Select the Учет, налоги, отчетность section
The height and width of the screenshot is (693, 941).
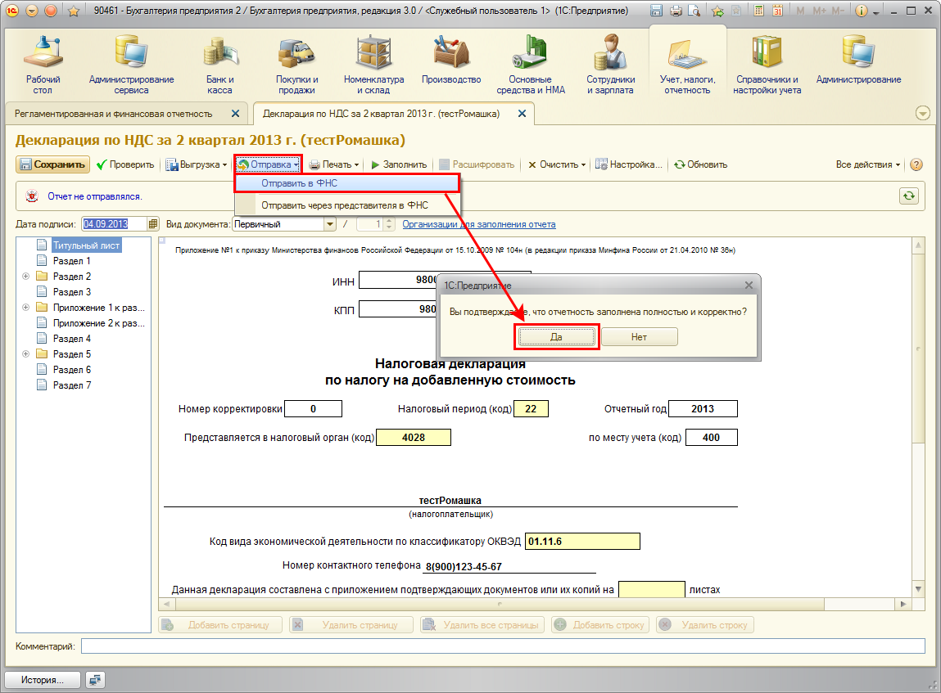pos(687,65)
